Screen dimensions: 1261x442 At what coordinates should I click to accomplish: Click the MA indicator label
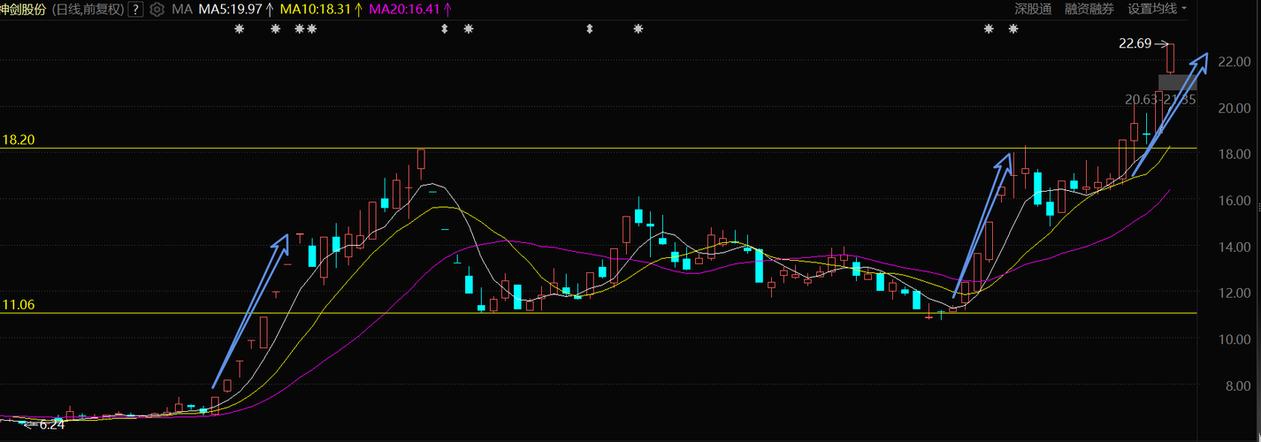182,10
